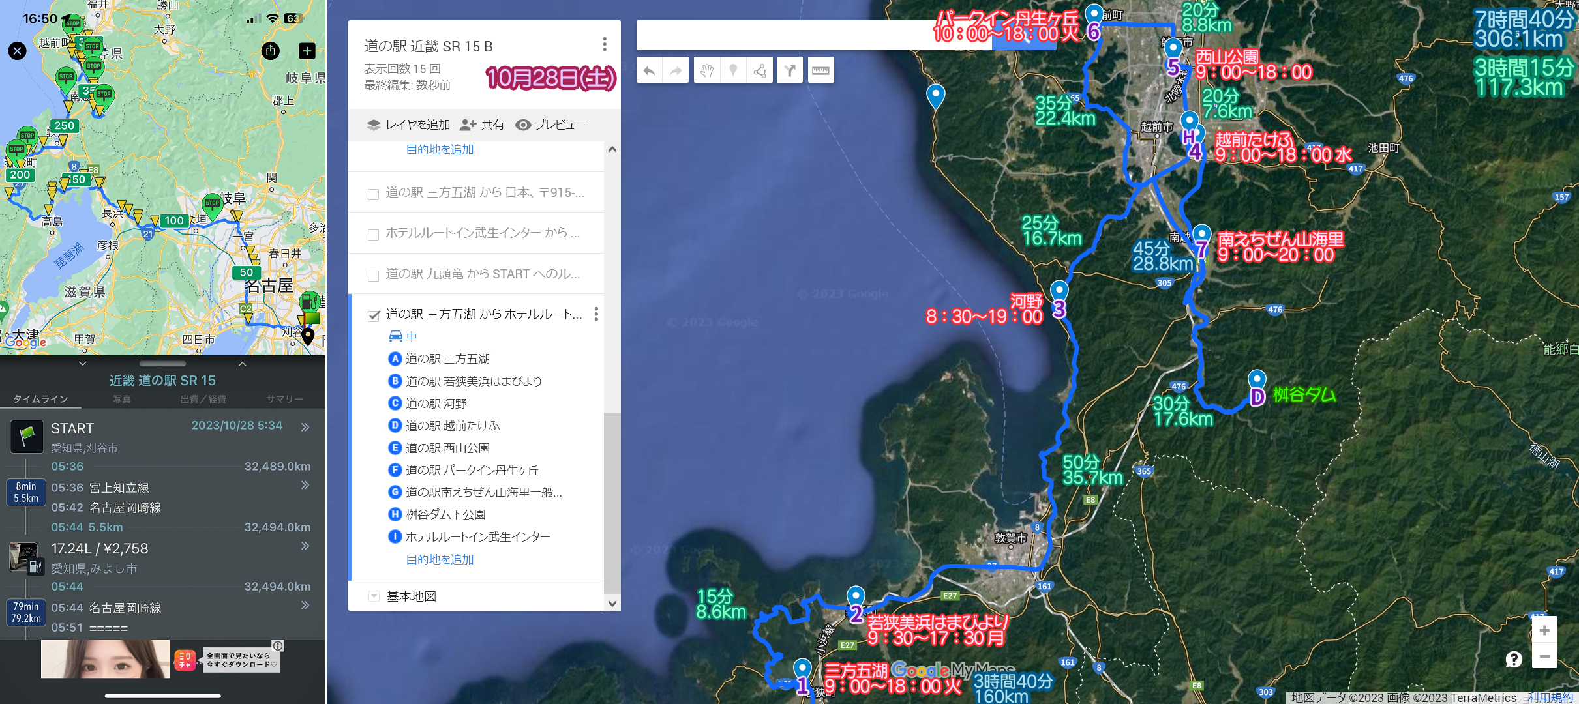Zoom in on the map
Image resolution: width=1579 pixels, height=704 pixels.
1544,630
